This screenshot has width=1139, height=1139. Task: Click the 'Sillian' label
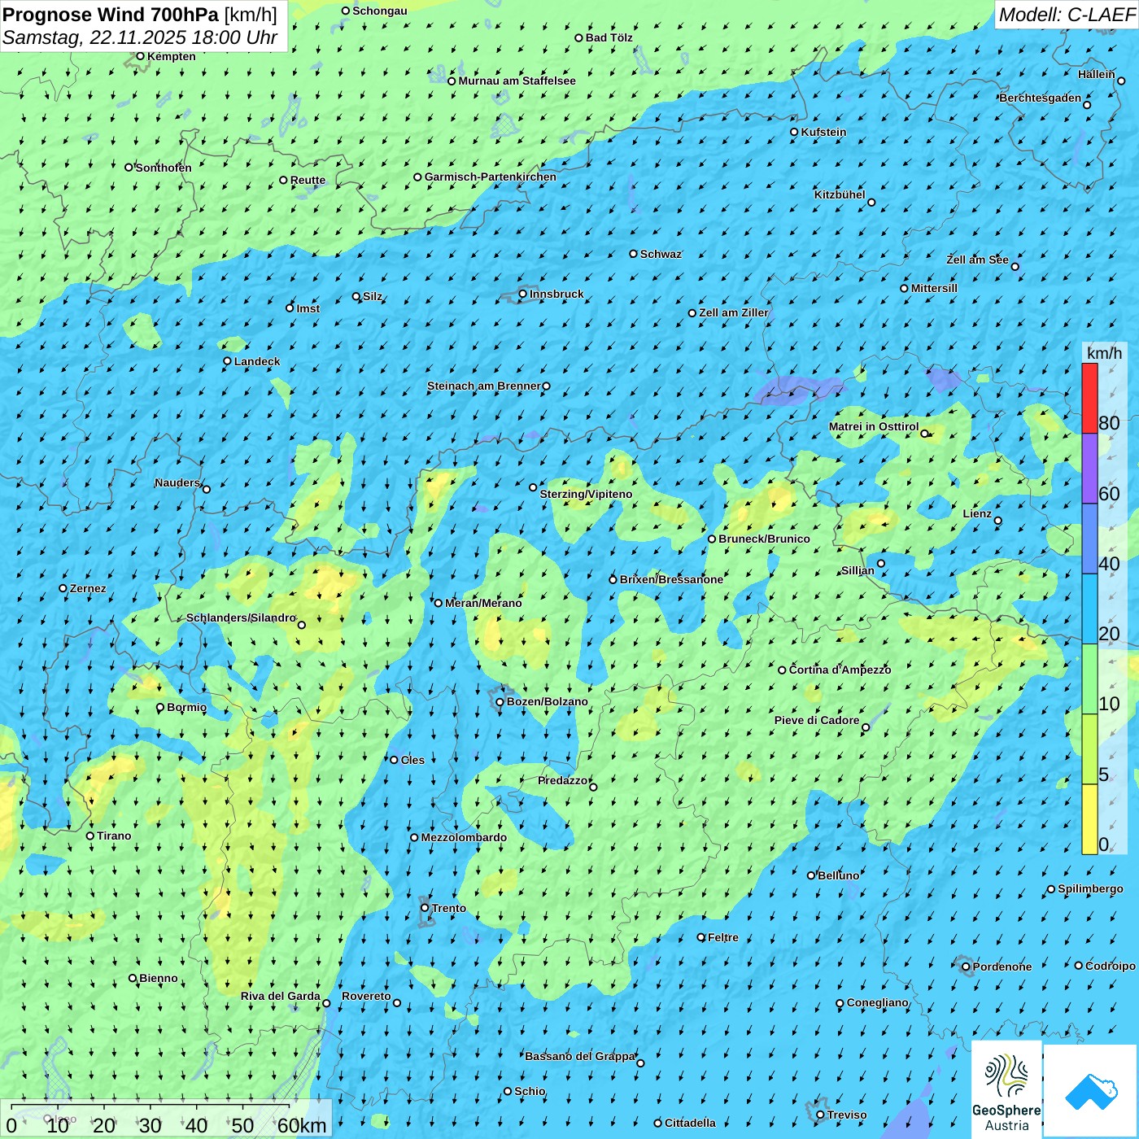[x=858, y=570]
